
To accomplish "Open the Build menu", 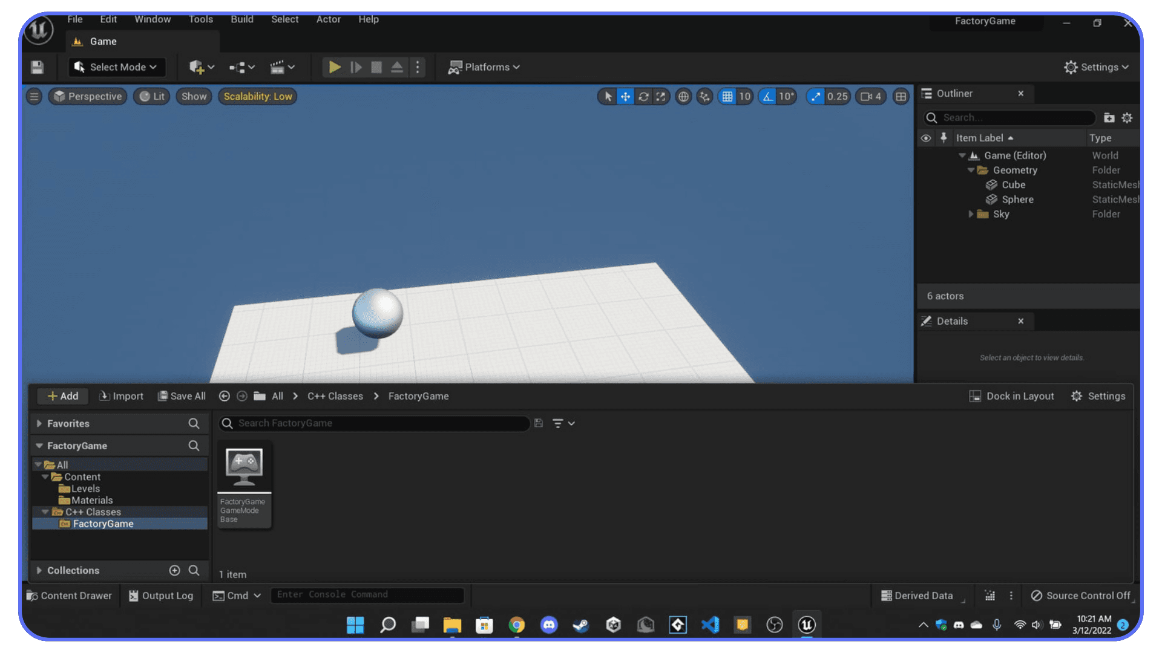I will (241, 19).
